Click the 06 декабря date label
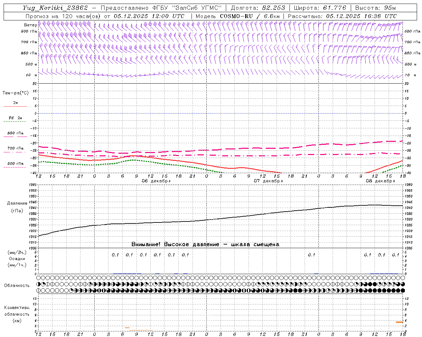This screenshot has height=337, width=422. 156,181
